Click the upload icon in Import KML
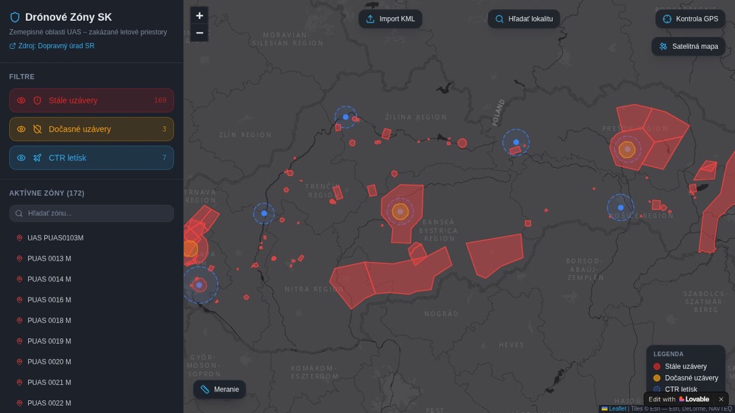This screenshot has height=413, width=735. click(x=371, y=19)
